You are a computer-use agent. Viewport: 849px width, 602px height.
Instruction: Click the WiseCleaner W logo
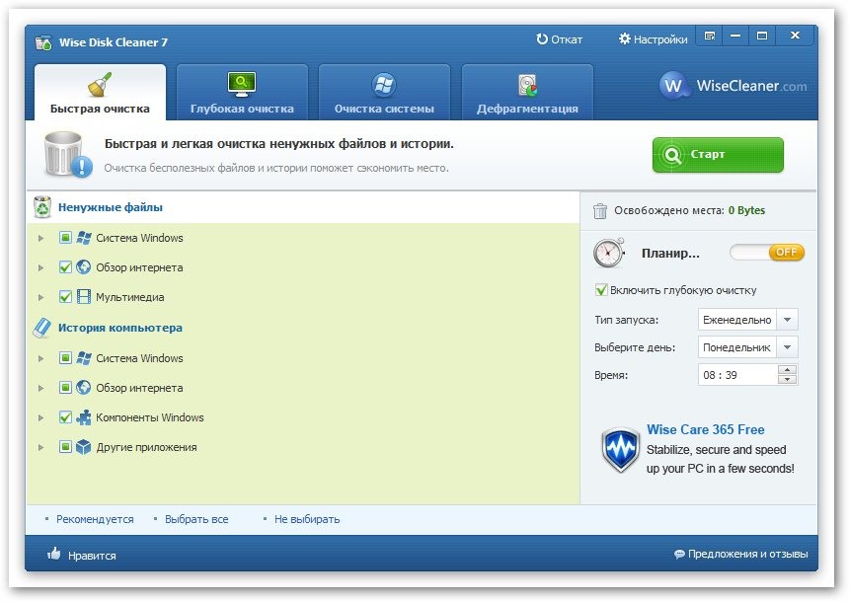click(x=673, y=85)
